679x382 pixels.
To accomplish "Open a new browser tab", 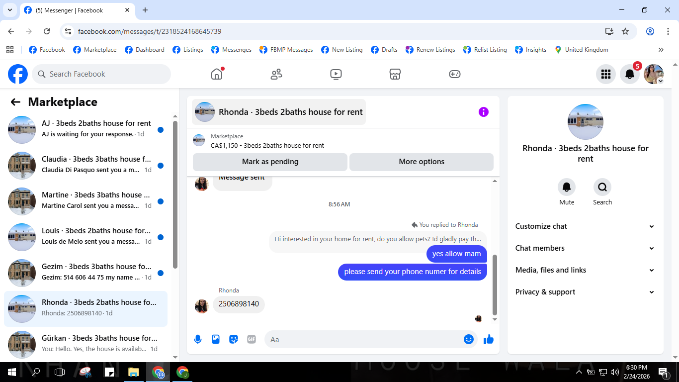I will 145,10.
